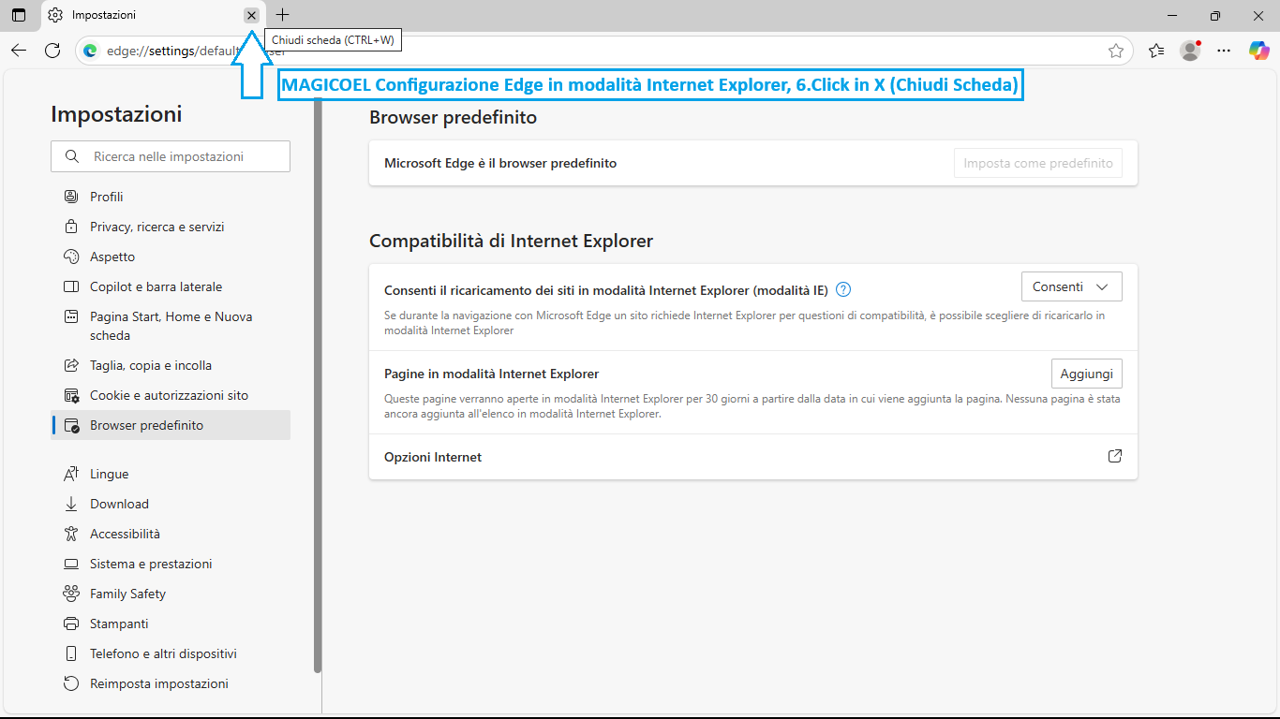Open Pagina Start, Home e Nuova scheda

(x=171, y=326)
